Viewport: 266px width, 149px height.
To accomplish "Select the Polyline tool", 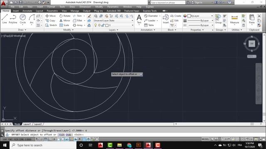I will point(13,19).
